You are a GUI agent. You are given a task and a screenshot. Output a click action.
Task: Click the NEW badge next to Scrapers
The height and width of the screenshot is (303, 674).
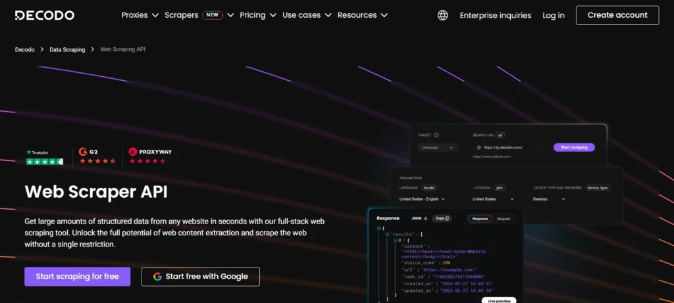coord(213,15)
